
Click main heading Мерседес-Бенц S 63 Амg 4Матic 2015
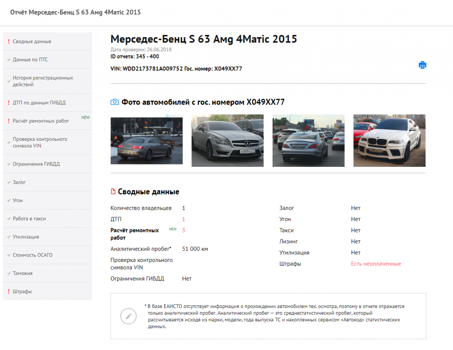click(x=203, y=39)
